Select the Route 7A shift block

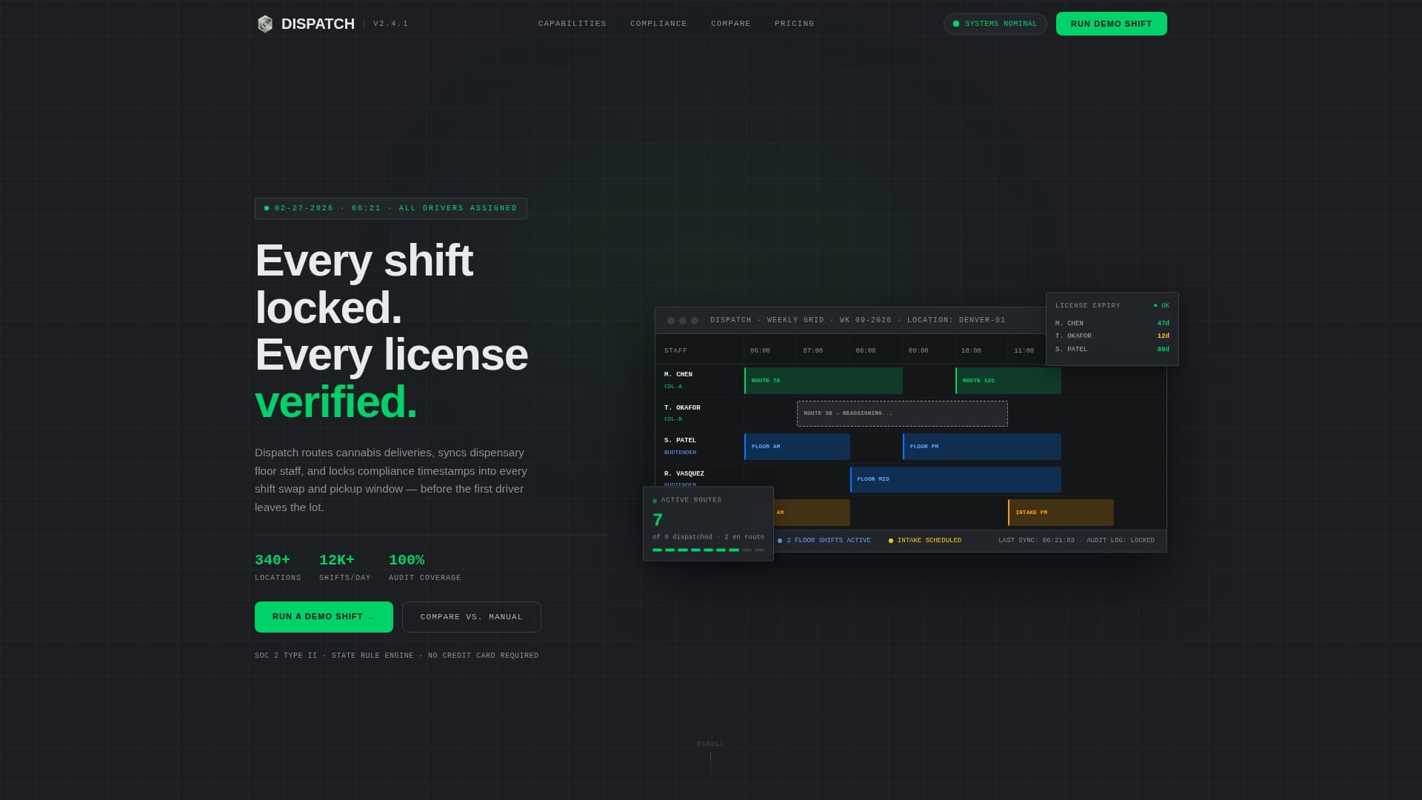pos(823,381)
